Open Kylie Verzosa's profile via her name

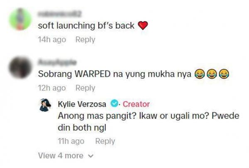point(82,104)
